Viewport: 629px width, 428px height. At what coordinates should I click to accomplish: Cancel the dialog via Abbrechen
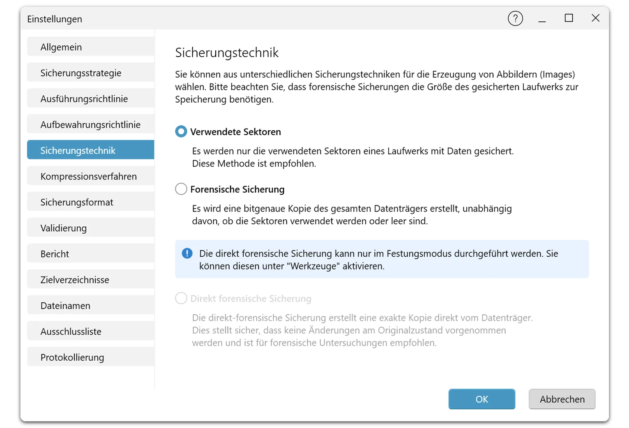click(x=562, y=399)
